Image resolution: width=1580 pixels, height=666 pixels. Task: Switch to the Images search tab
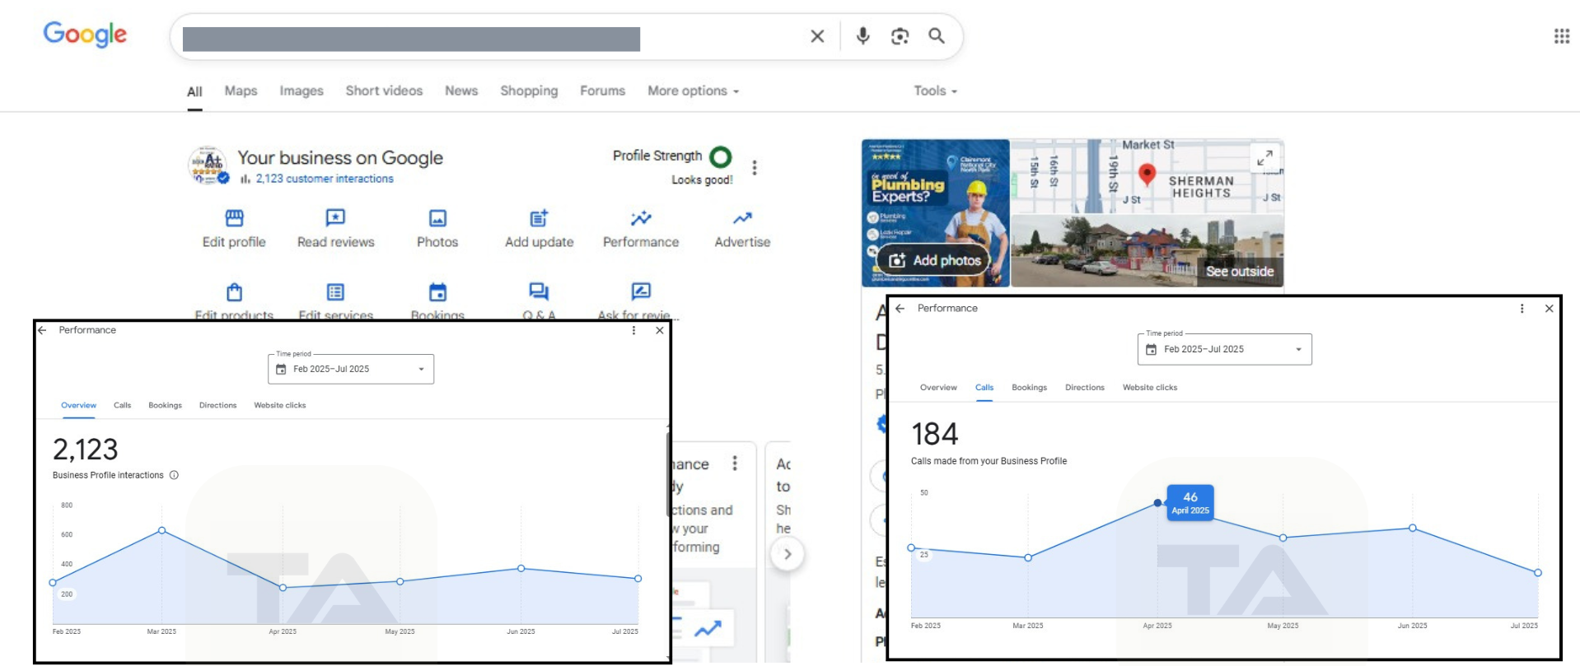point(301,91)
